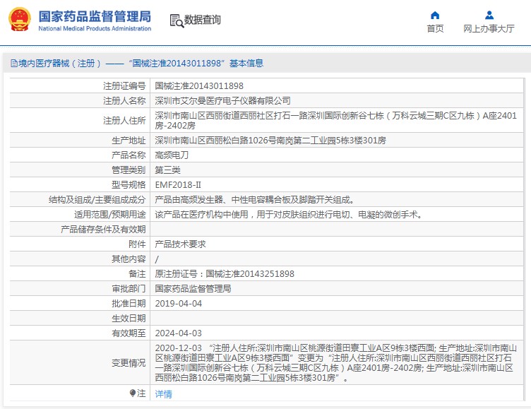Click the 产品名称 row label

pyautogui.click(x=129, y=155)
